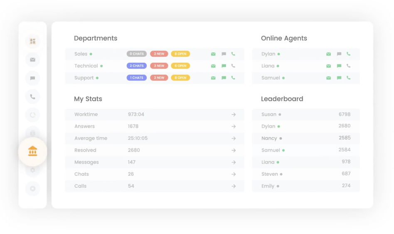Select the 'Sales' department name

coord(81,54)
